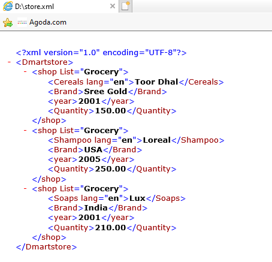Viewport: 272px width, 262px height.
Task: Click the closing Dmartstore tag
Action: click(46, 247)
